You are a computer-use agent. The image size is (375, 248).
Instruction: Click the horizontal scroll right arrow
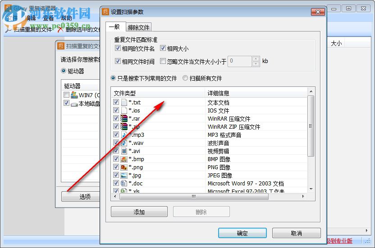(303, 196)
